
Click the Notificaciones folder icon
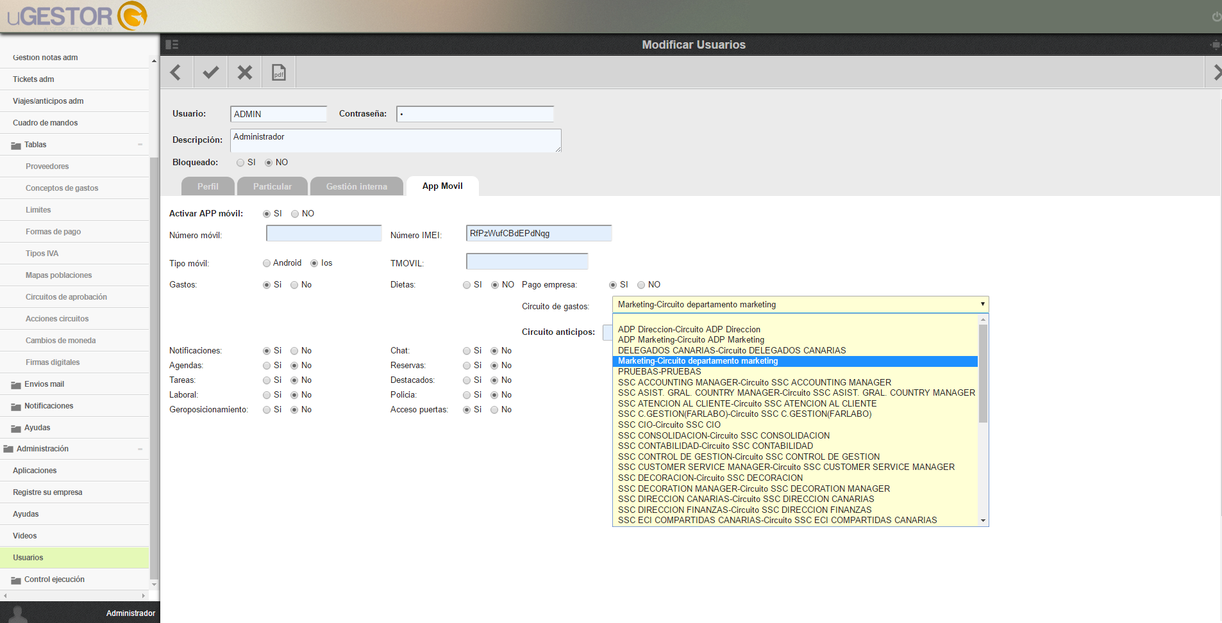tap(16, 407)
